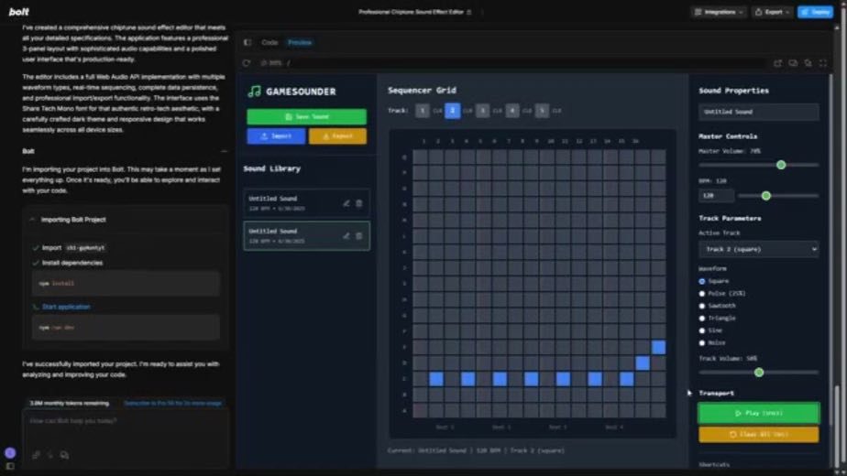Viewport: 847px width, 476px height.
Task: Click the first icon under the chat input
Action: click(x=36, y=455)
